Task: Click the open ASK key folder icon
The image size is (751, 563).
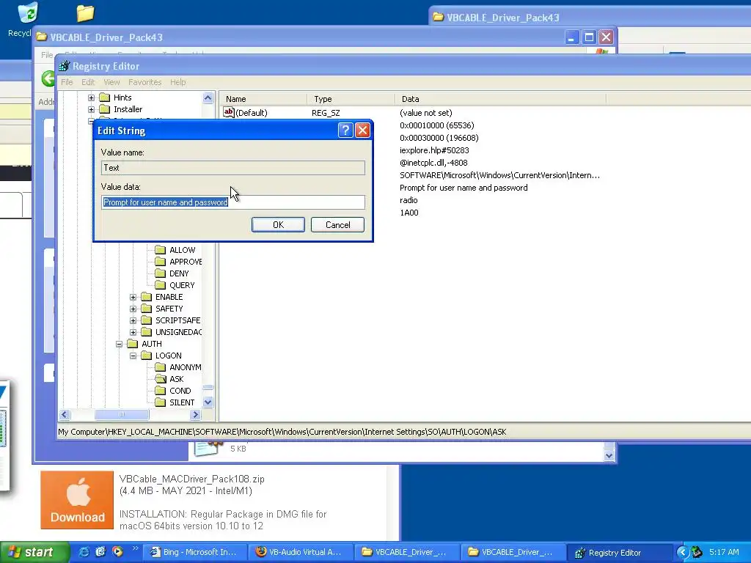Action: 161,379
